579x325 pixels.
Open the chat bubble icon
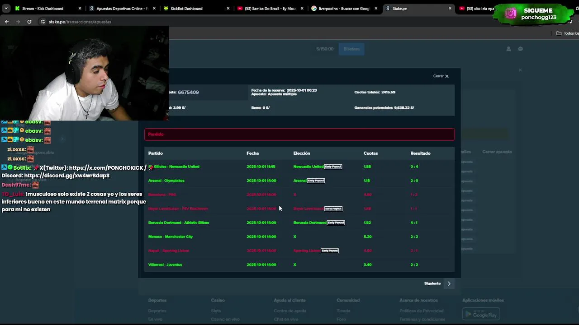click(x=521, y=49)
